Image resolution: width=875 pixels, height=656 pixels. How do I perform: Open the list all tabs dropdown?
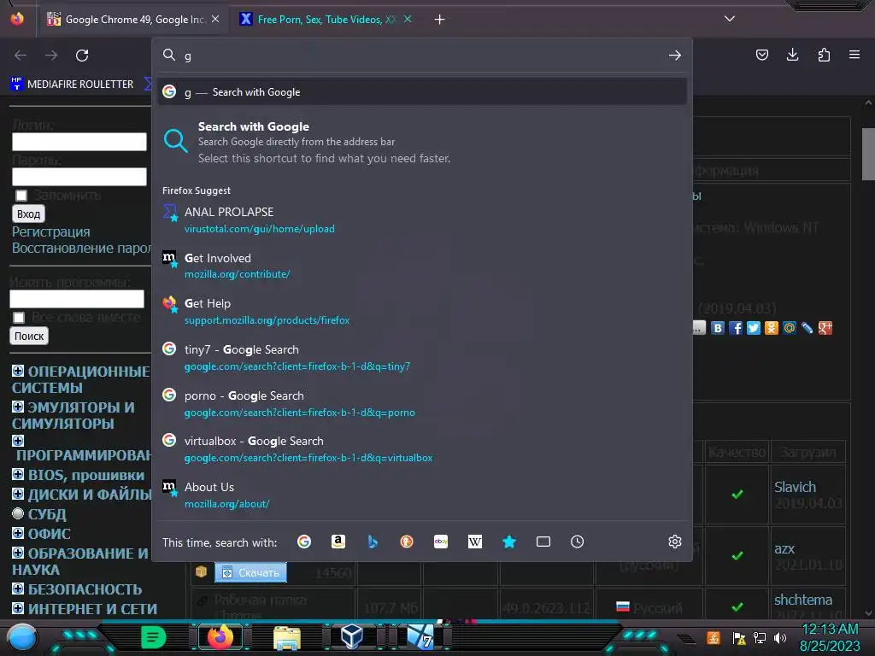(x=730, y=19)
